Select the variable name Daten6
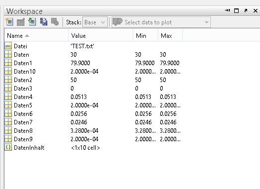This screenshot has width=260, height=189. [23, 114]
